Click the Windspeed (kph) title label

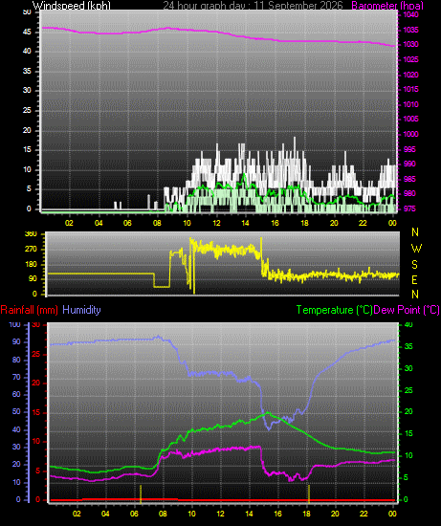pyautogui.click(x=72, y=6)
